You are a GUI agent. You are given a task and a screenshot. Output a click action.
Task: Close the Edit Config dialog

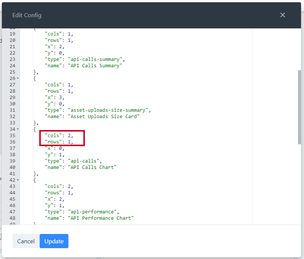click(x=282, y=15)
